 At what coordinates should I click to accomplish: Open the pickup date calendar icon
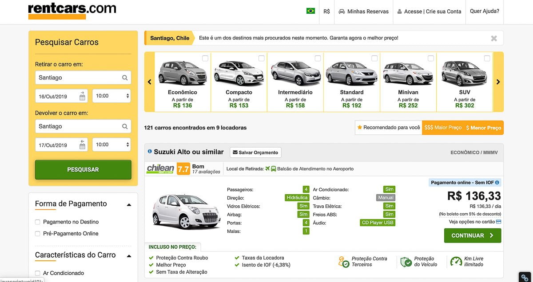82,96
